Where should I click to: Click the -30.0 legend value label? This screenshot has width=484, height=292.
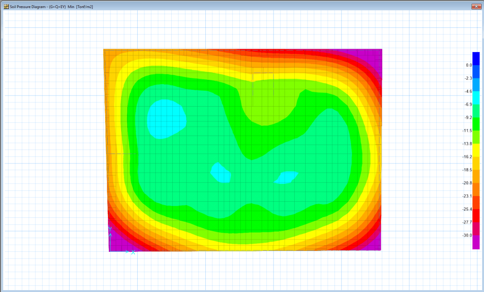point(467,235)
